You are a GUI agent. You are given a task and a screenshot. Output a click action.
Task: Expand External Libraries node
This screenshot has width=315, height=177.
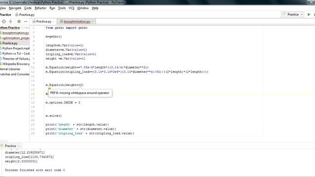pos(10,69)
